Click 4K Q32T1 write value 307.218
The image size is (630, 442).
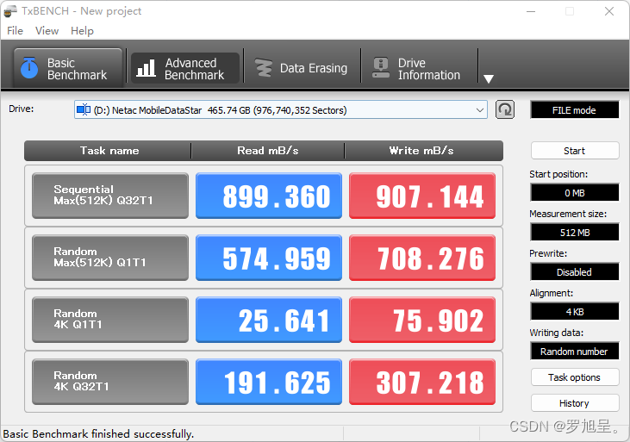coord(422,382)
